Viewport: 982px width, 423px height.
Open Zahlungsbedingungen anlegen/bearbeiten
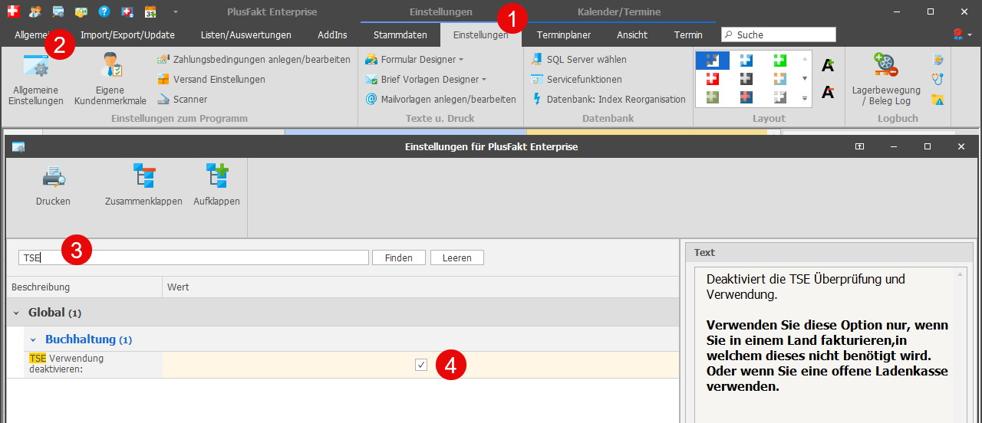(x=253, y=59)
